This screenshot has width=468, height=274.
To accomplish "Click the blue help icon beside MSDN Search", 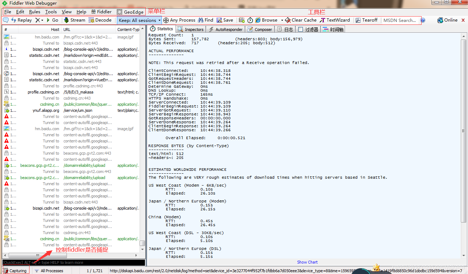I will pos(423,20).
